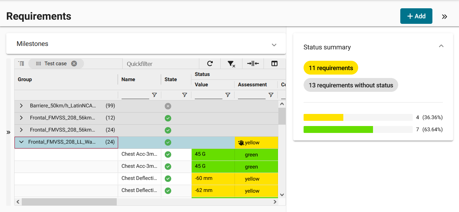
Task: Clear all filters icon
Action: pyautogui.click(x=231, y=64)
